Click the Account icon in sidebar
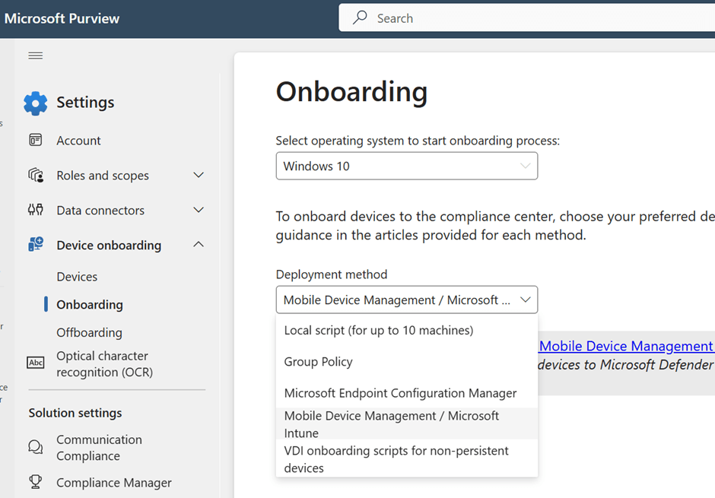The height and width of the screenshot is (498, 715). point(35,141)
